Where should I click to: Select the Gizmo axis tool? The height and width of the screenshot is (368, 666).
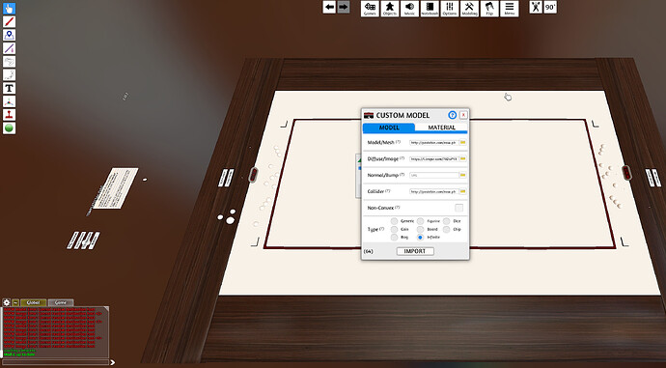click(9, 101)
